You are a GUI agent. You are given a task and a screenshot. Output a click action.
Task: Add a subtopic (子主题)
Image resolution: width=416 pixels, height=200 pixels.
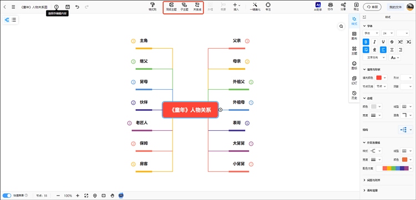[x=184, y=7]
